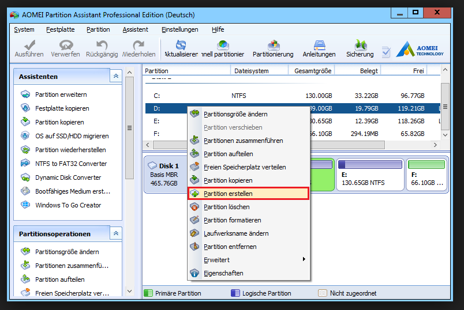
Task: Select Partitionsgröße ändern in context menu
Action: point(249,114)
